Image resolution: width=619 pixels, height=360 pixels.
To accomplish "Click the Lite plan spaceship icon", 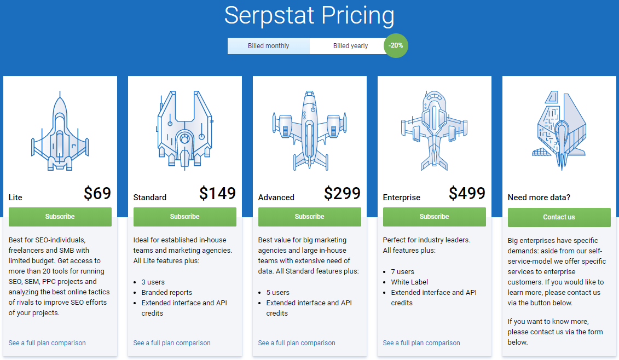I will [60, 130].
